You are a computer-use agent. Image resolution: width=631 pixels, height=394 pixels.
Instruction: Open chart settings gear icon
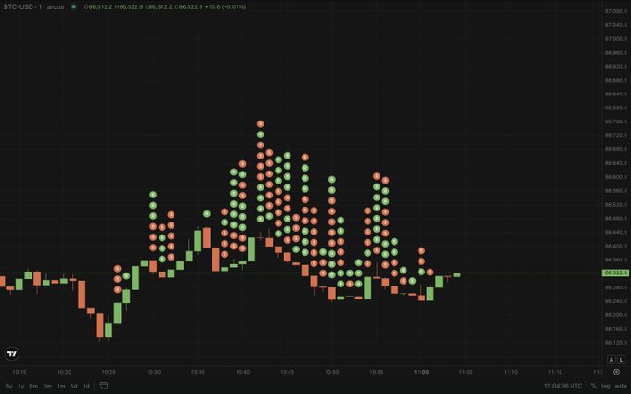click(616, 372)
